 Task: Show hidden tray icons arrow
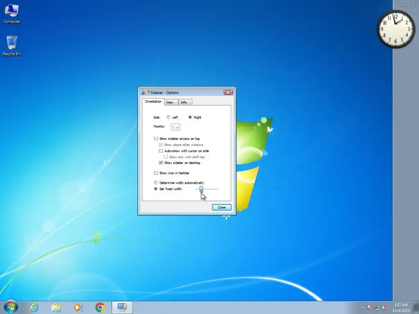[x=363, y=307]
